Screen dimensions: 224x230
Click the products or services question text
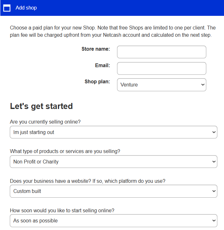(65, 151)
